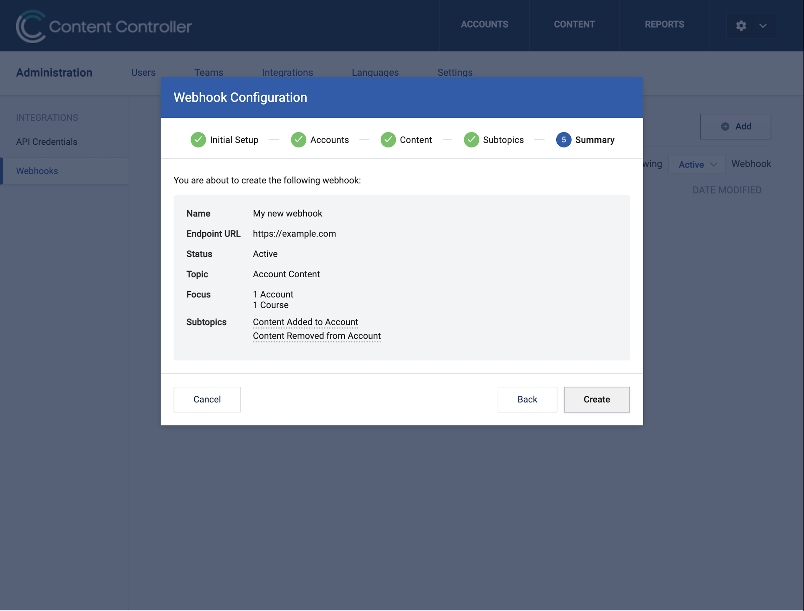Click the Content step checkmark icon
The image size is (804, 611).
pyautogui.click(x=388, y=139)
